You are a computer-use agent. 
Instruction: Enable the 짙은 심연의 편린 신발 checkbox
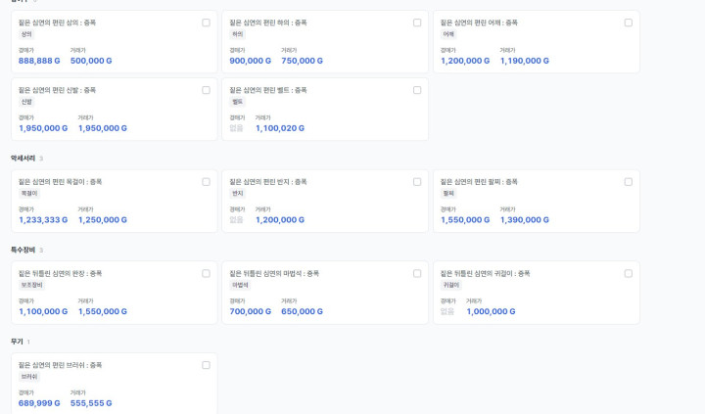[206, 90]
